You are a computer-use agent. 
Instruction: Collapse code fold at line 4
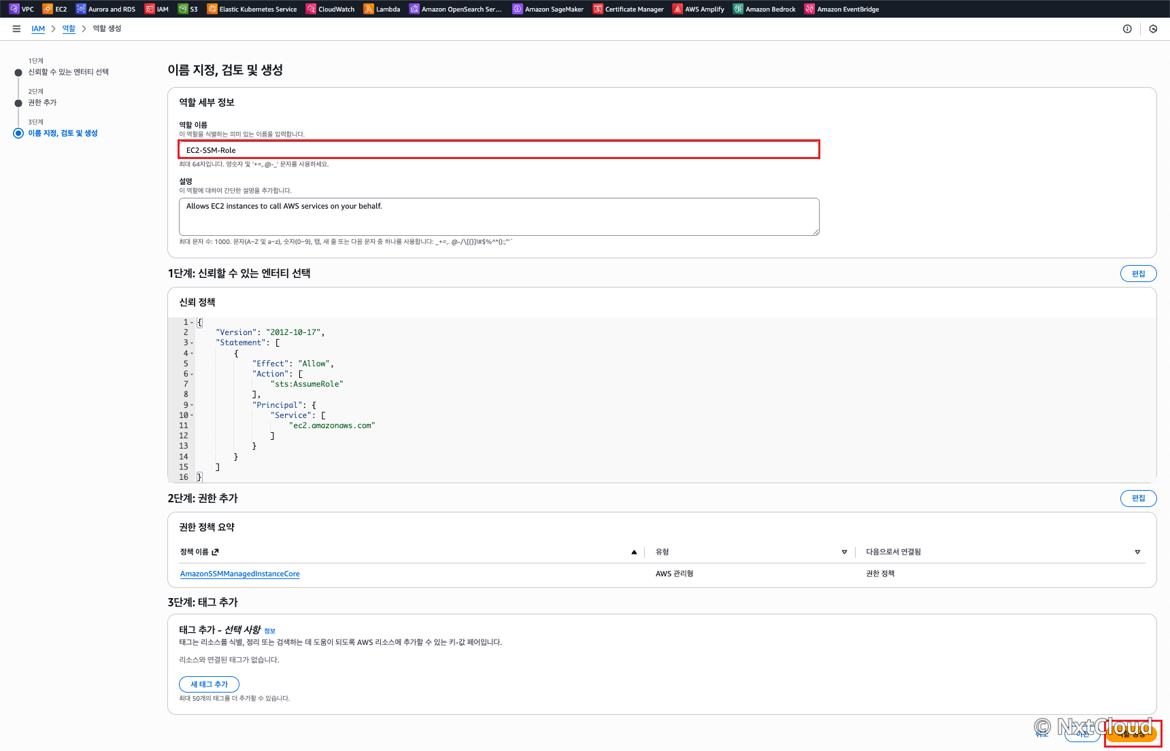tap(192, 353)
